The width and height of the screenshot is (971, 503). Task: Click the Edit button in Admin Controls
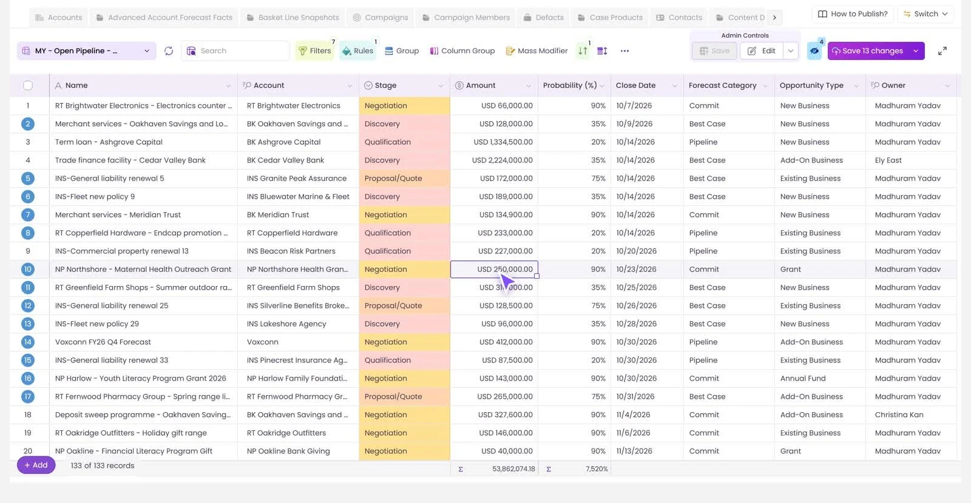pos(762,51)
